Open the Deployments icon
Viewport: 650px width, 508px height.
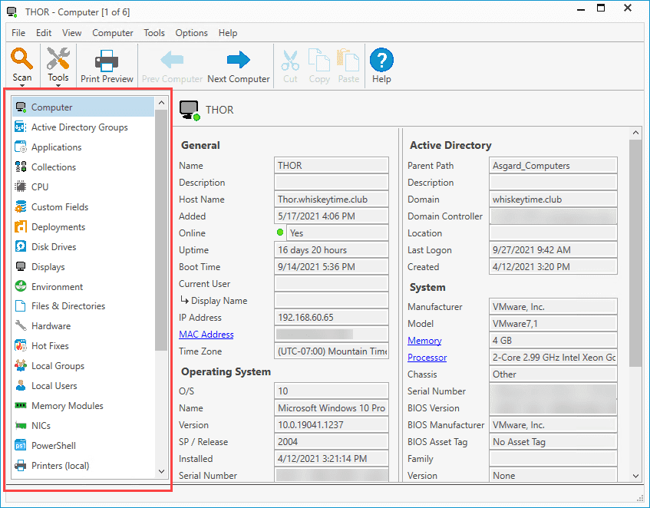click(21, 226)
